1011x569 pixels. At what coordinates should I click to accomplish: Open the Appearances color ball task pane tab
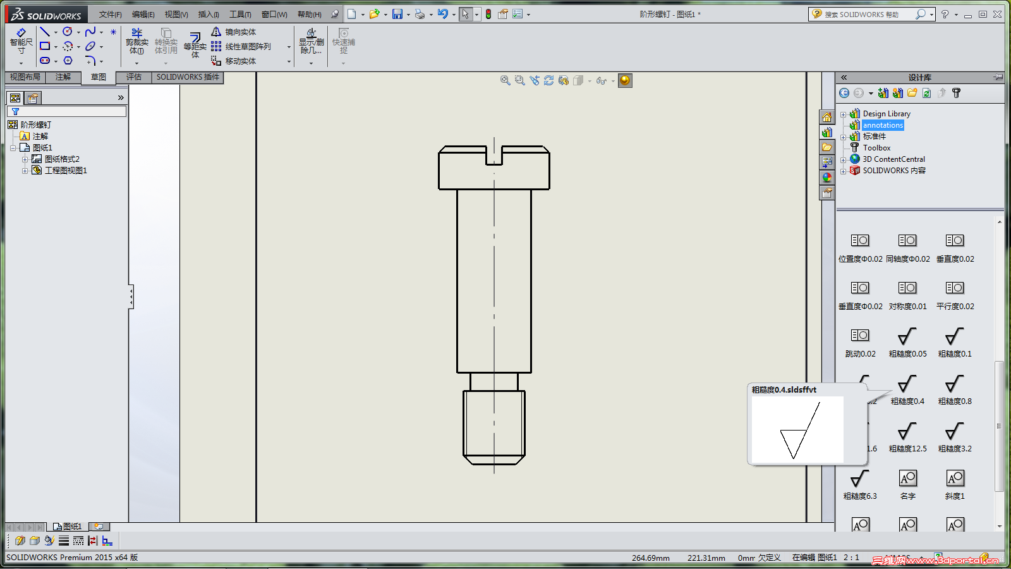pos(827,178)
